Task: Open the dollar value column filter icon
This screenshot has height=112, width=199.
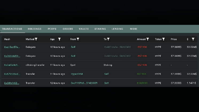Action: click(x=193, y=39)
